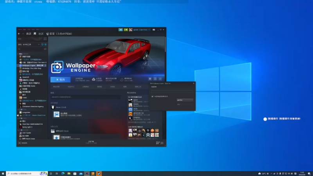Open the 商店 (Store) menu tab
The width and height of the screenshot is (313, 176).
coord(29,34)
